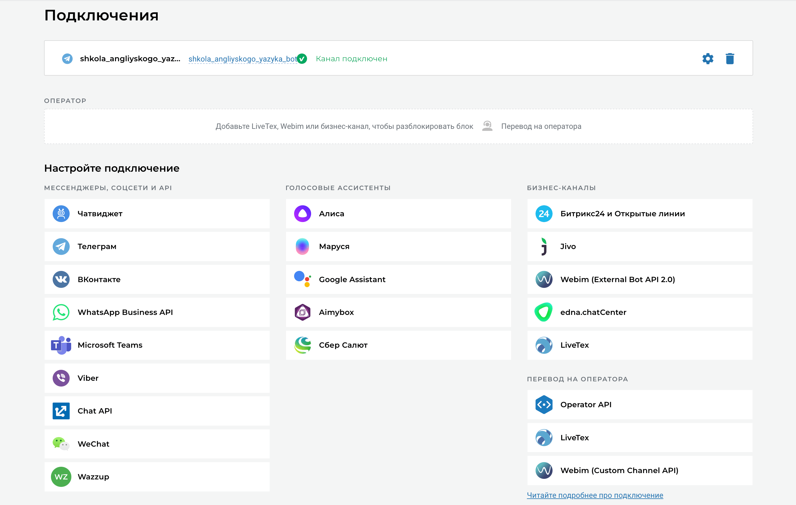
Task: Select the Алиса voice assistant
Action: click(398, 214)
